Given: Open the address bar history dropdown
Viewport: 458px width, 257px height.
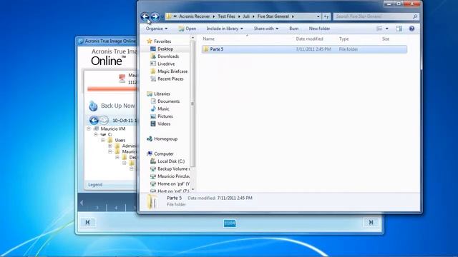Looking at the screenshot, I should [318, 16].
